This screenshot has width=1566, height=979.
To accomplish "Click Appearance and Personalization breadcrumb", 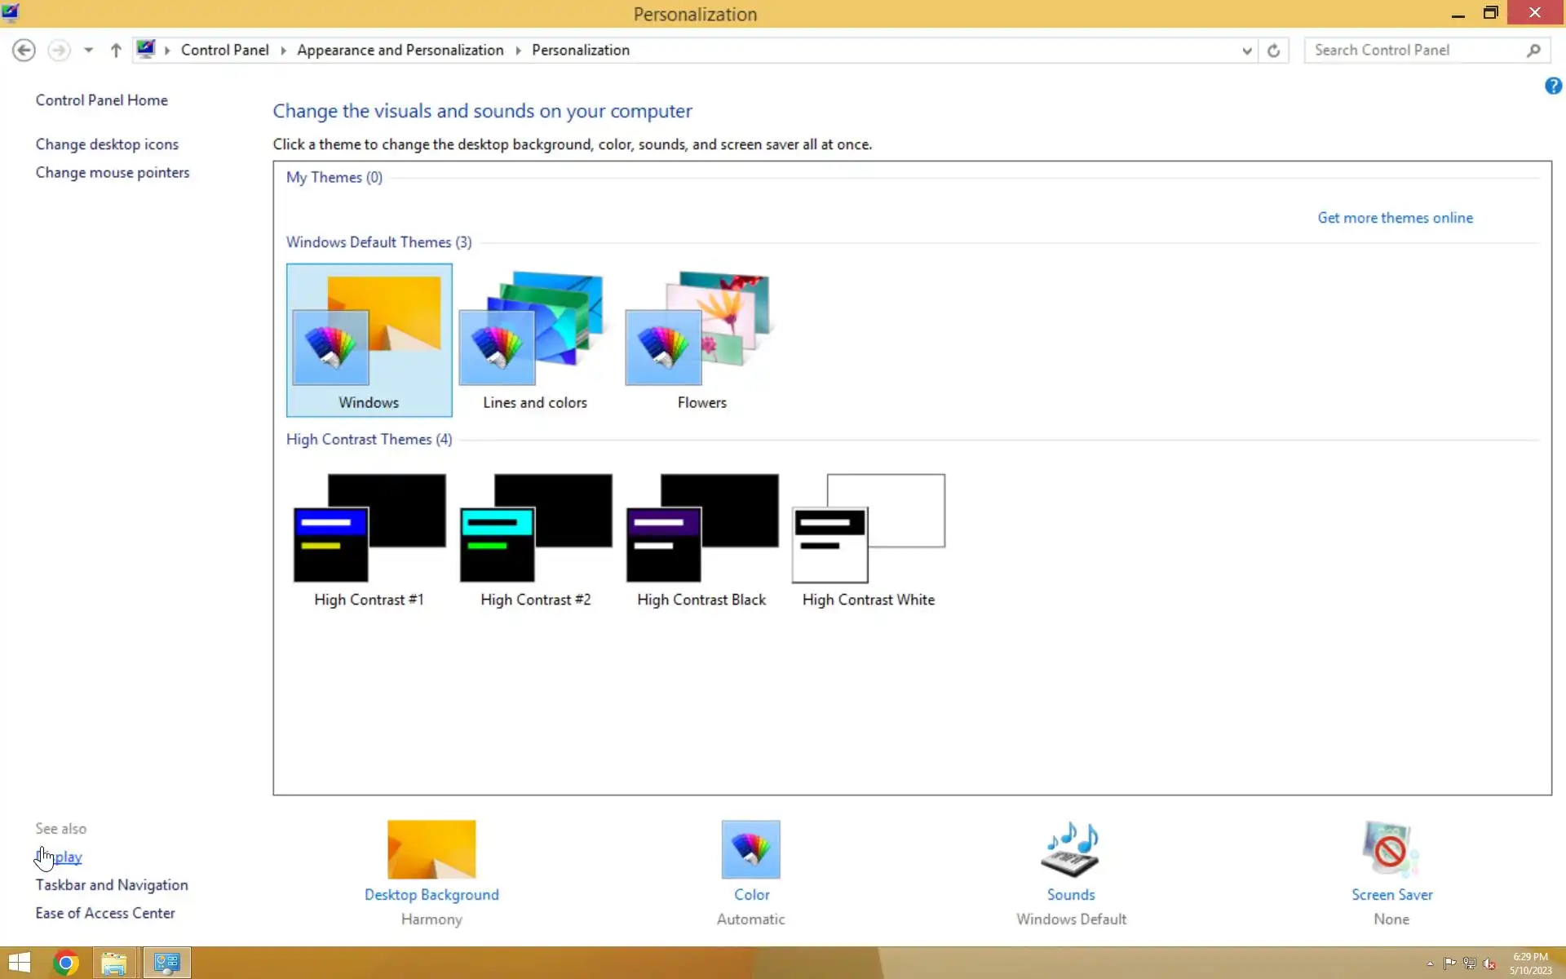I will [400, 51].
